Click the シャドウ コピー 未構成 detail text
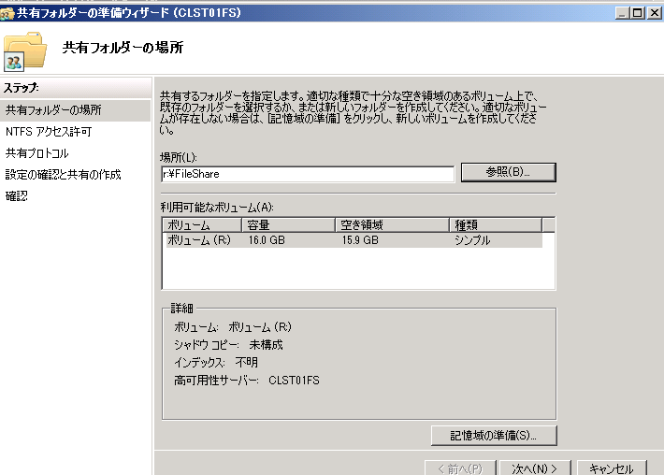The width and height of the screenshot is (664, 475). tap(228, 345)
